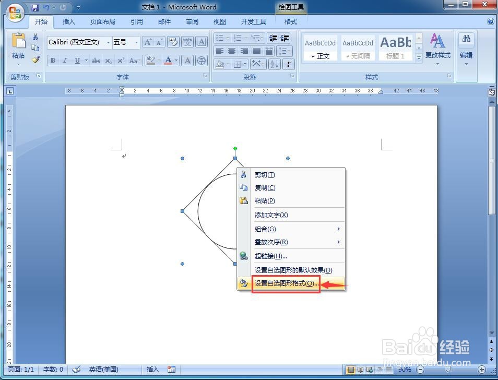Apply paragraph shading fill bucket
Viewport: 498px width, 380px height.
[219, 64]
